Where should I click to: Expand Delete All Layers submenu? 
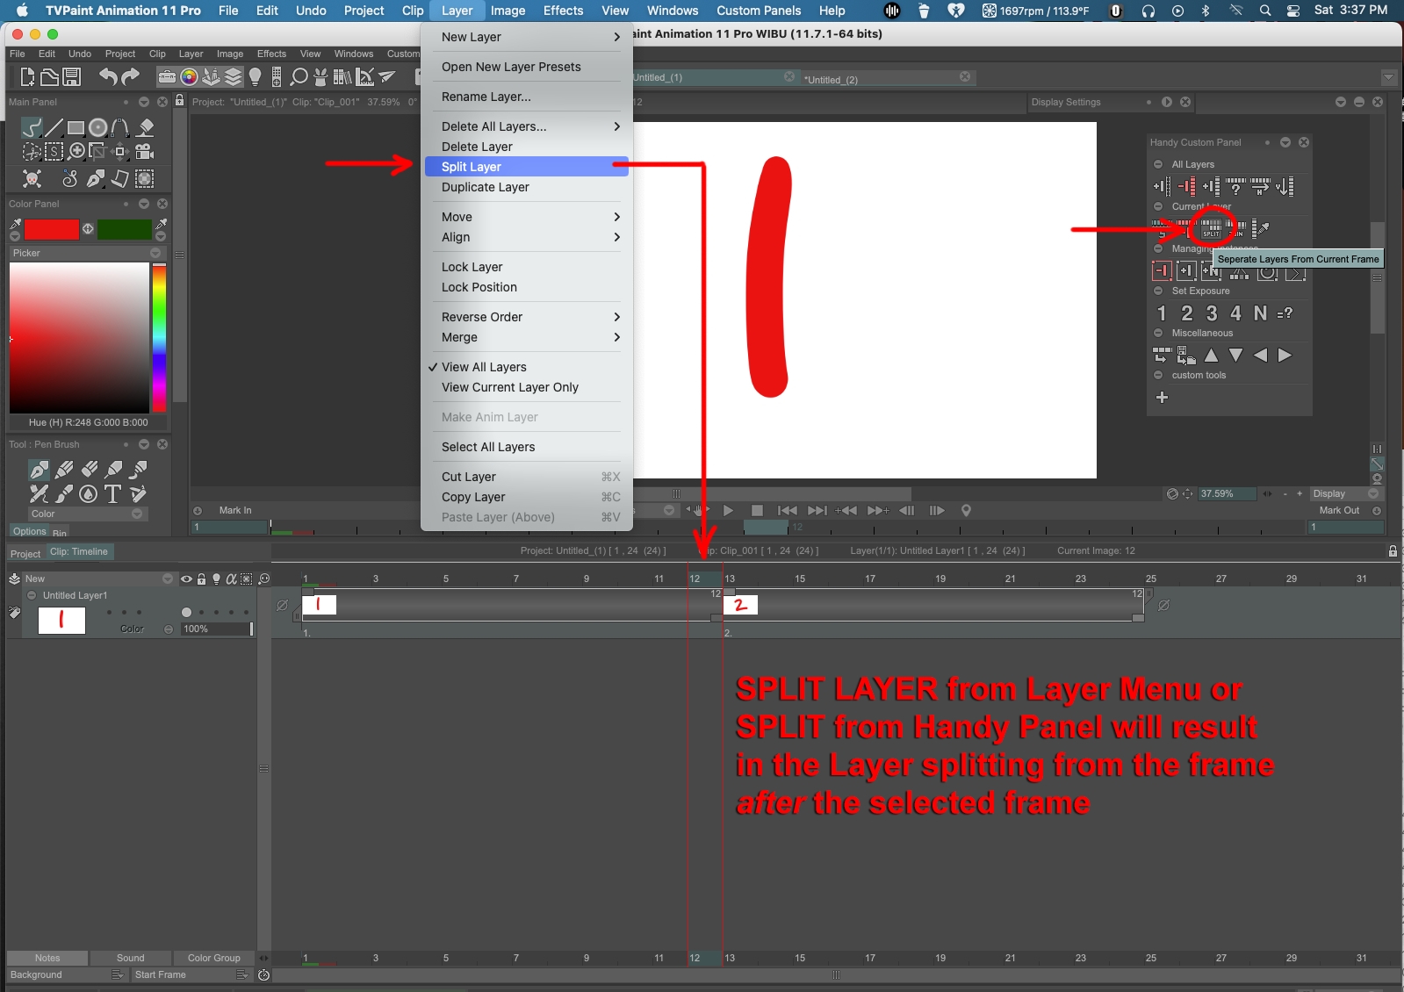click(526, 126)
